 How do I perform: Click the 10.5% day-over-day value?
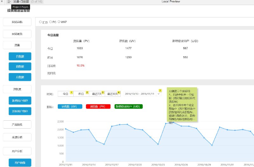(x=81, y=66)
